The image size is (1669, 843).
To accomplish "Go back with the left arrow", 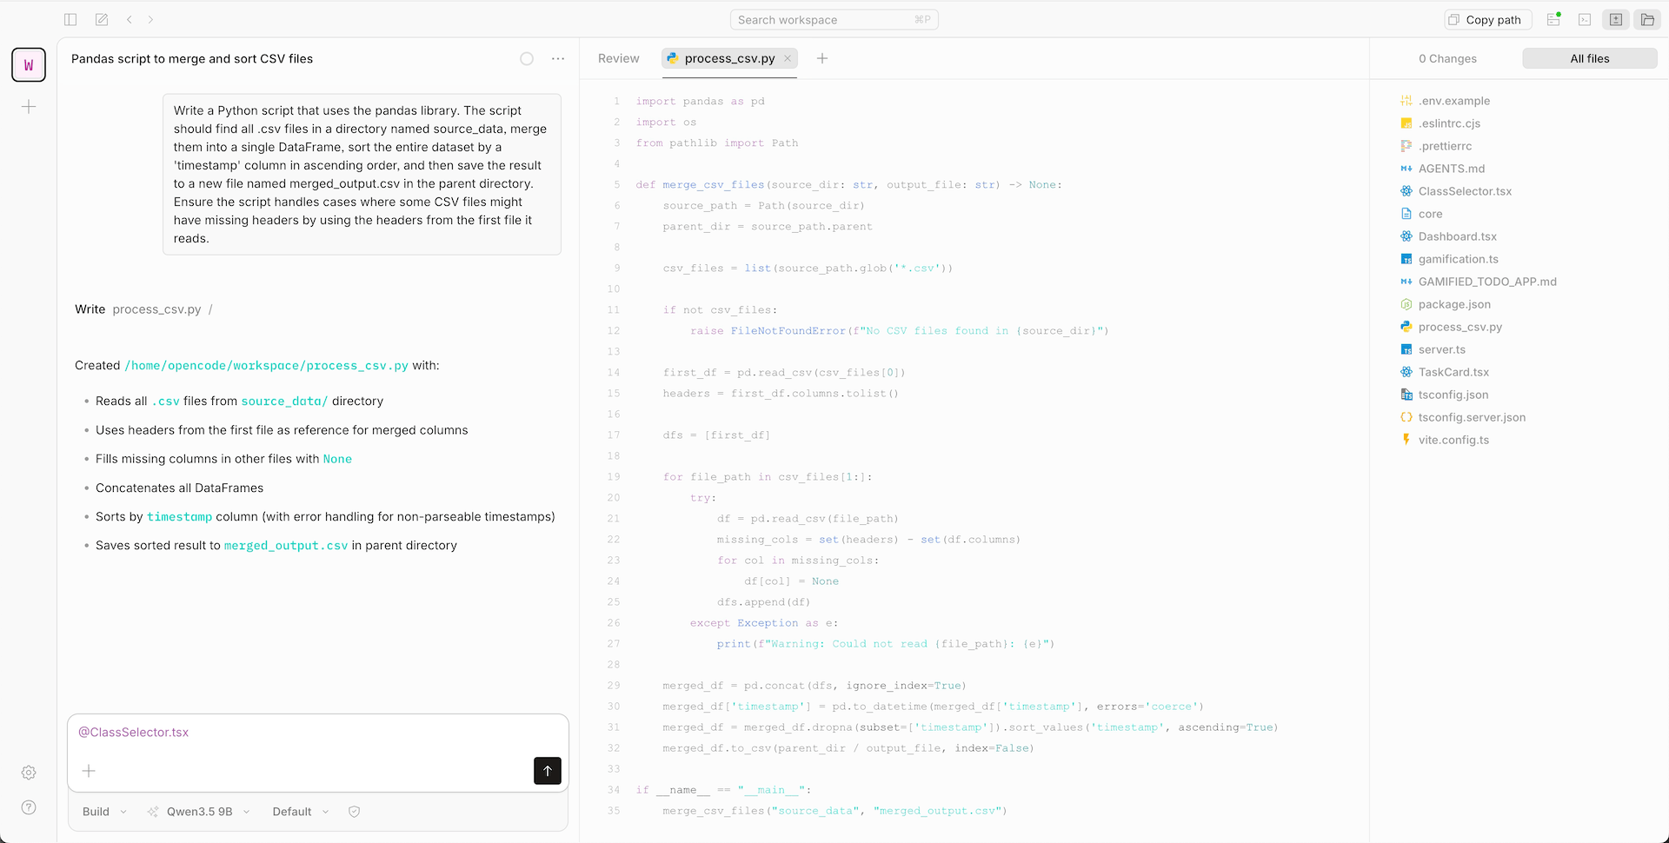I will [x=130, y=19].
